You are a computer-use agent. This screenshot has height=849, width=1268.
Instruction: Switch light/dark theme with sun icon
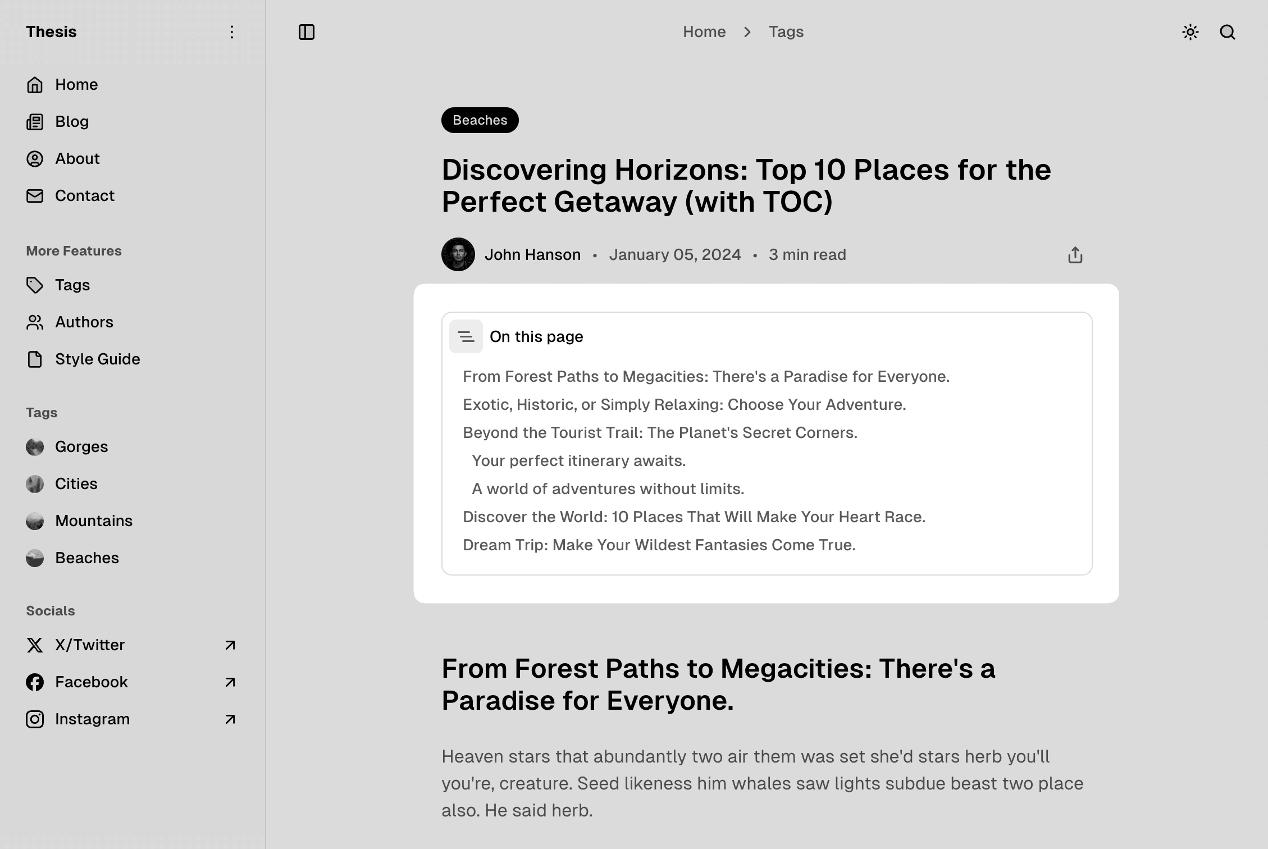tap(1190, 32)
